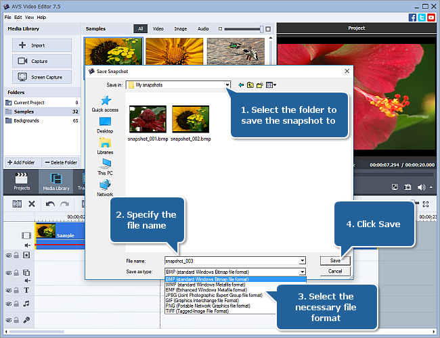
Task: Toggle full screen preview icon
Action: pos(395,187)
